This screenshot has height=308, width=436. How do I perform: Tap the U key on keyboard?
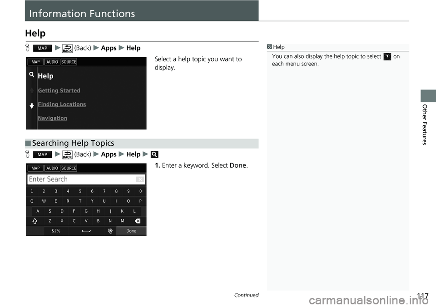pyautogui.click(x=104, y=201)
